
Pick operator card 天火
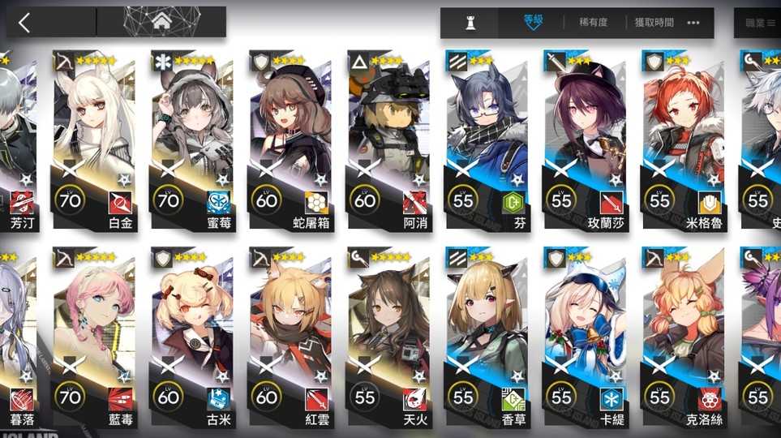[389, 337]
